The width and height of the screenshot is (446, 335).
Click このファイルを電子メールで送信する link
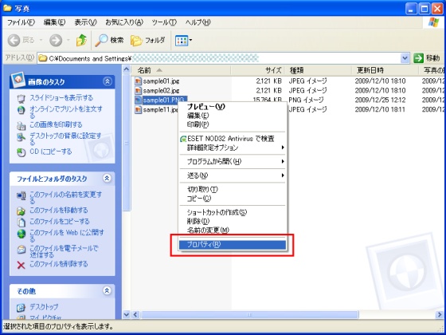[x=64, y=251]
